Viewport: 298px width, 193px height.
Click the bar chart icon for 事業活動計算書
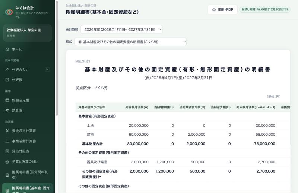[7, 141]
